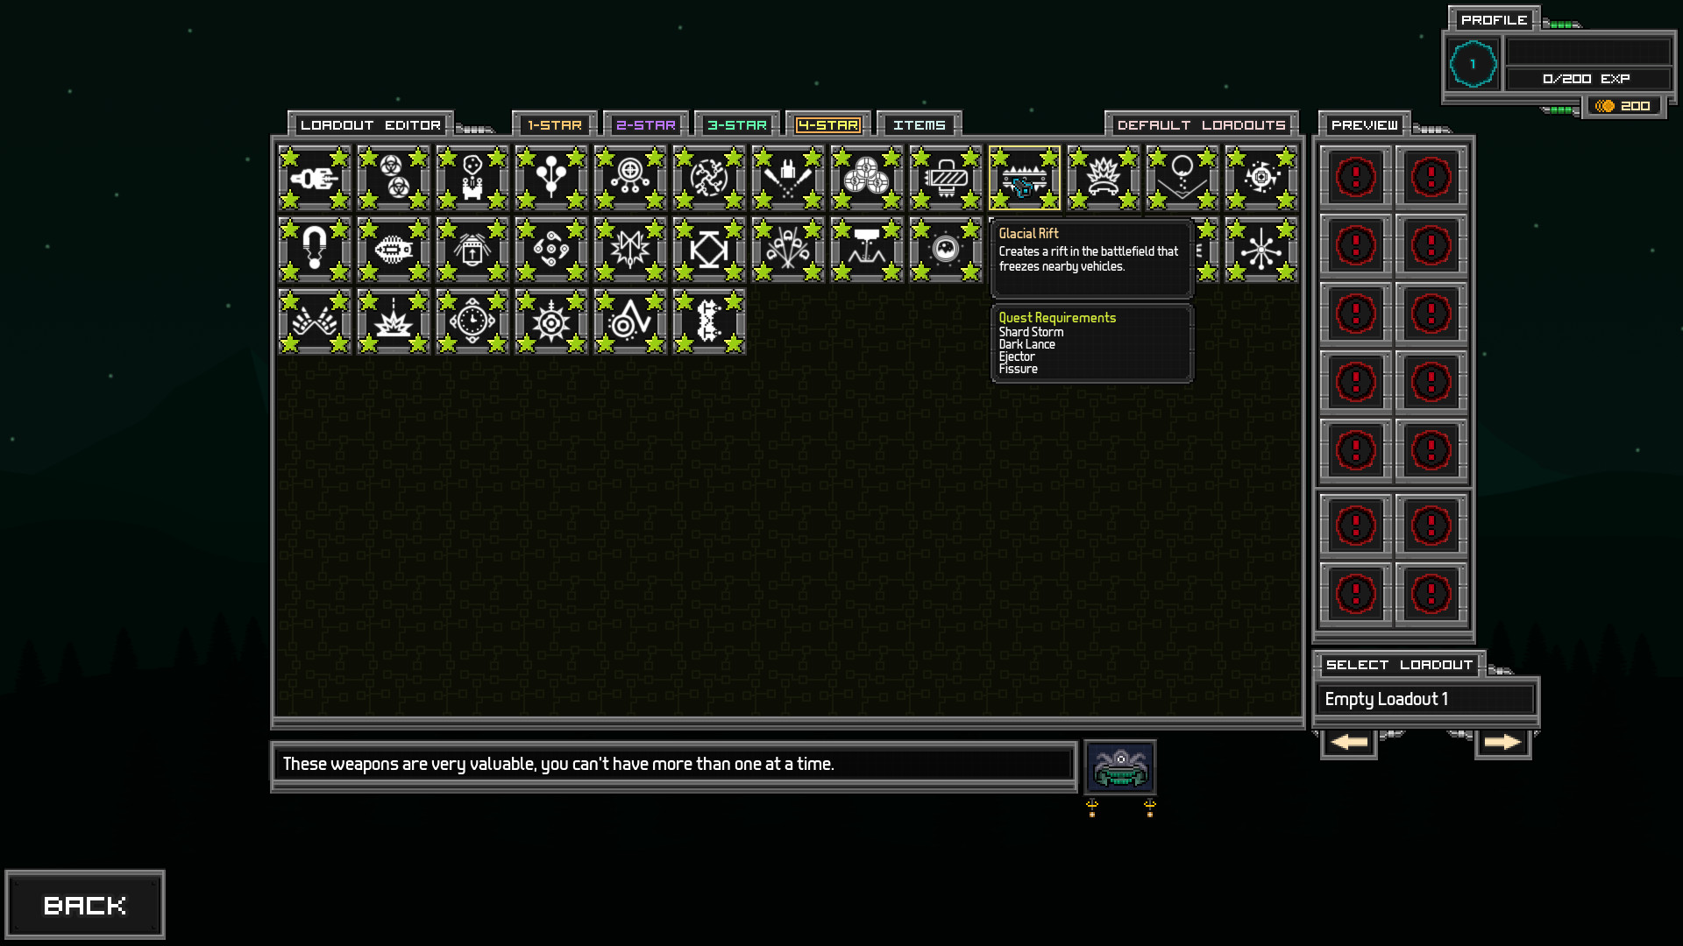Choose the twin winged claws weapon
The height and width of the screenshot is (946, 1683).
(315, 322)
